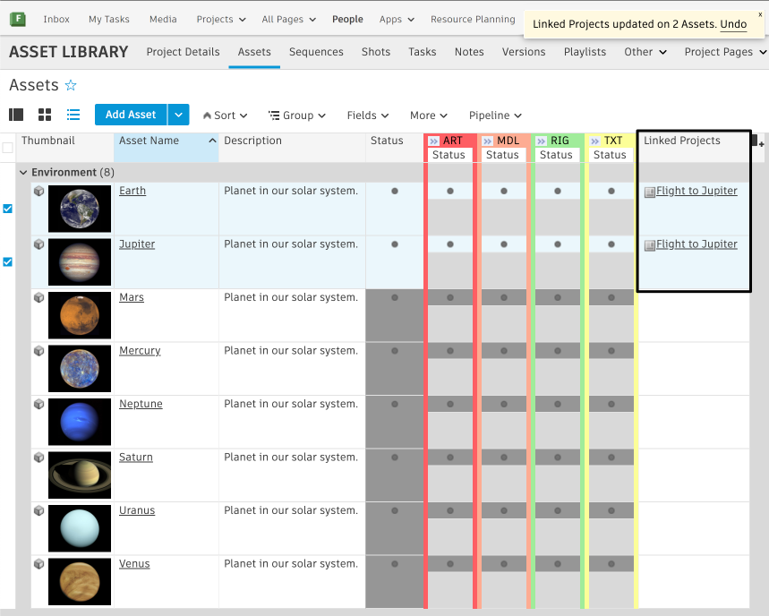Screen dimensions: 769x616
Task: Open the Projects menu dropdown
Action: [221, 19]
